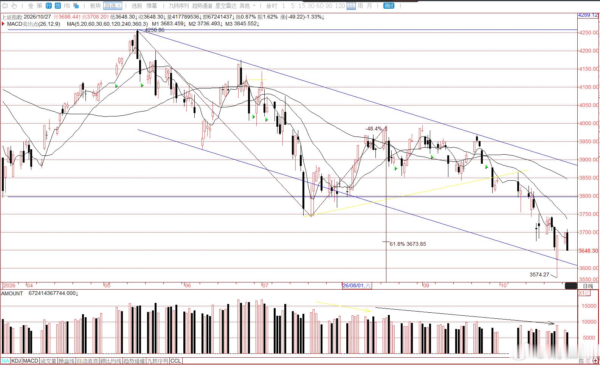Open the 自选 dropdown
This screenshot has width=600, height=366.
(x=113, y=6)
